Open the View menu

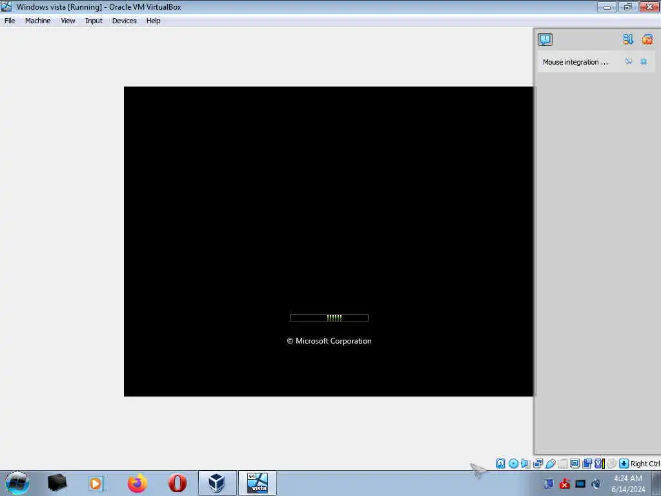click(x=68, y=21)
